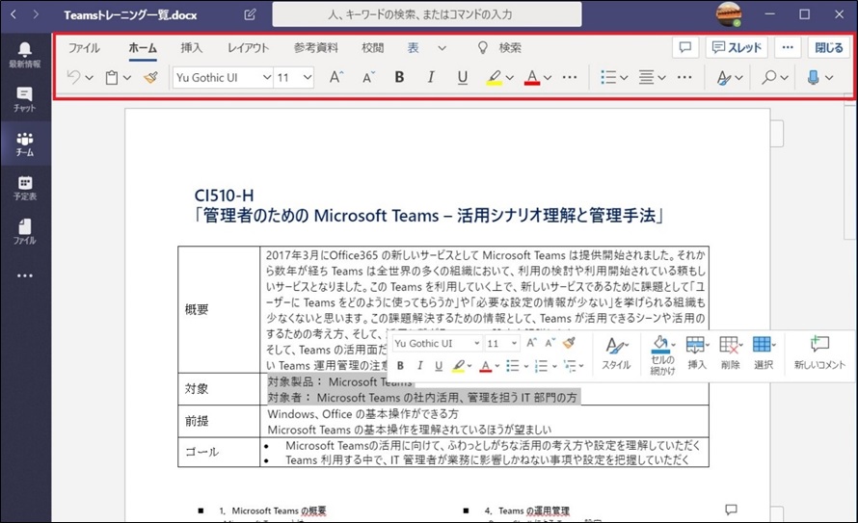The image size is (858, 523).
Task: Click 新しいコメント in the mini toolbar
Action: pos(819,353)
